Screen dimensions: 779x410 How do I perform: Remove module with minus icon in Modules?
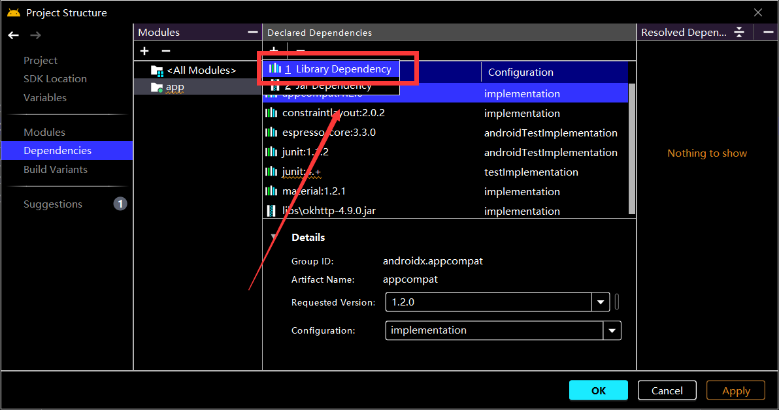(x=166, y=51)
